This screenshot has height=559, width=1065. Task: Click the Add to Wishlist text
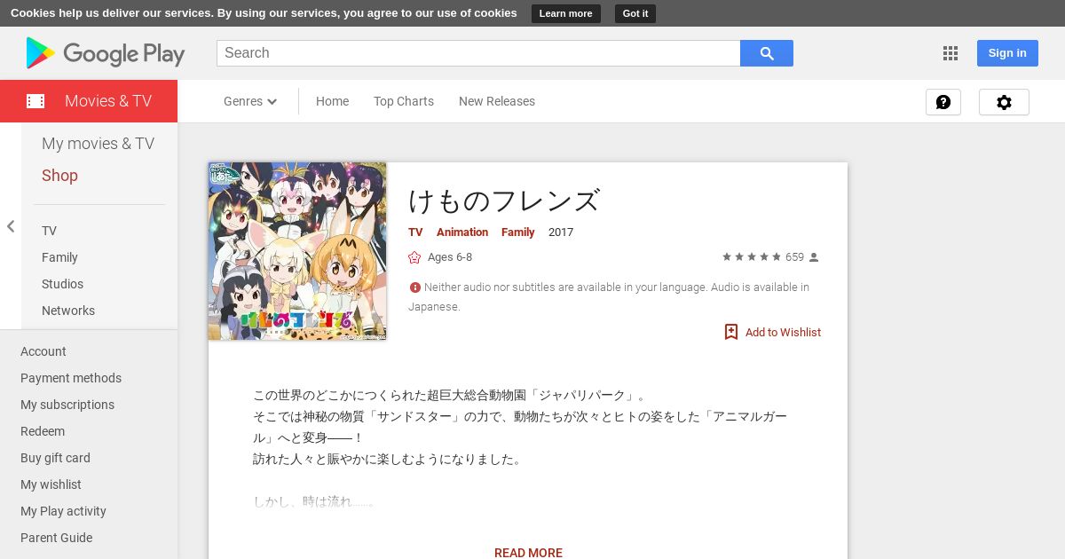783,333
